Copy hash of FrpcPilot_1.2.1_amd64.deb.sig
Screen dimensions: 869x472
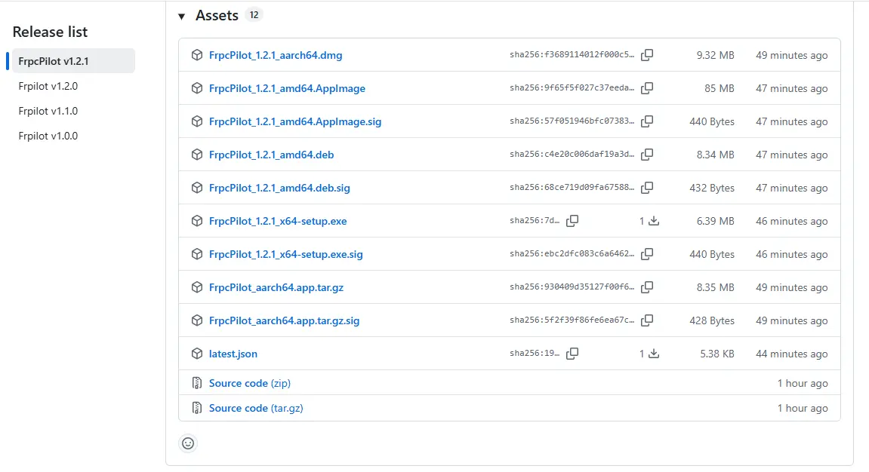(x=647, y=188)
